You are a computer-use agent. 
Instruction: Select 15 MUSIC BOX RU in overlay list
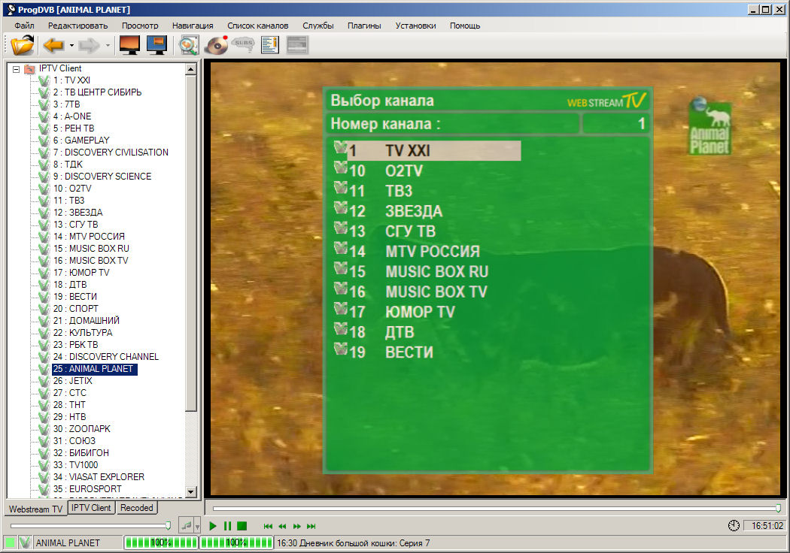[x=427, y=272]
